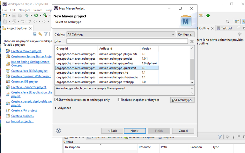Click the archetype list scroll-up arrow

[x=192, y=48]
